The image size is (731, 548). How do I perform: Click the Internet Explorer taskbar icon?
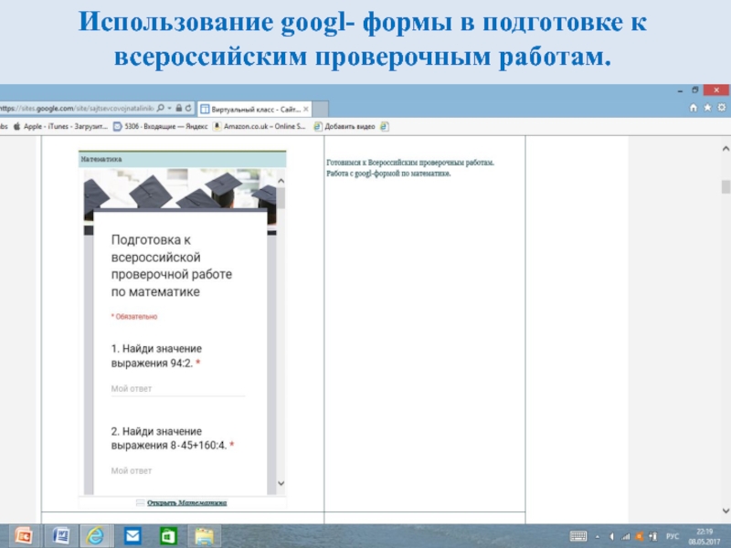(x=95, y=535)
